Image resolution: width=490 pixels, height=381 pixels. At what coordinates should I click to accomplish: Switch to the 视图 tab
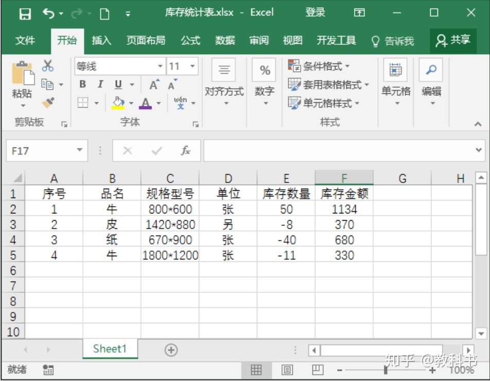[x=292, y=40]
